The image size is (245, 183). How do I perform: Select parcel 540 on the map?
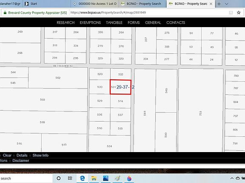[x=166, y=91]
